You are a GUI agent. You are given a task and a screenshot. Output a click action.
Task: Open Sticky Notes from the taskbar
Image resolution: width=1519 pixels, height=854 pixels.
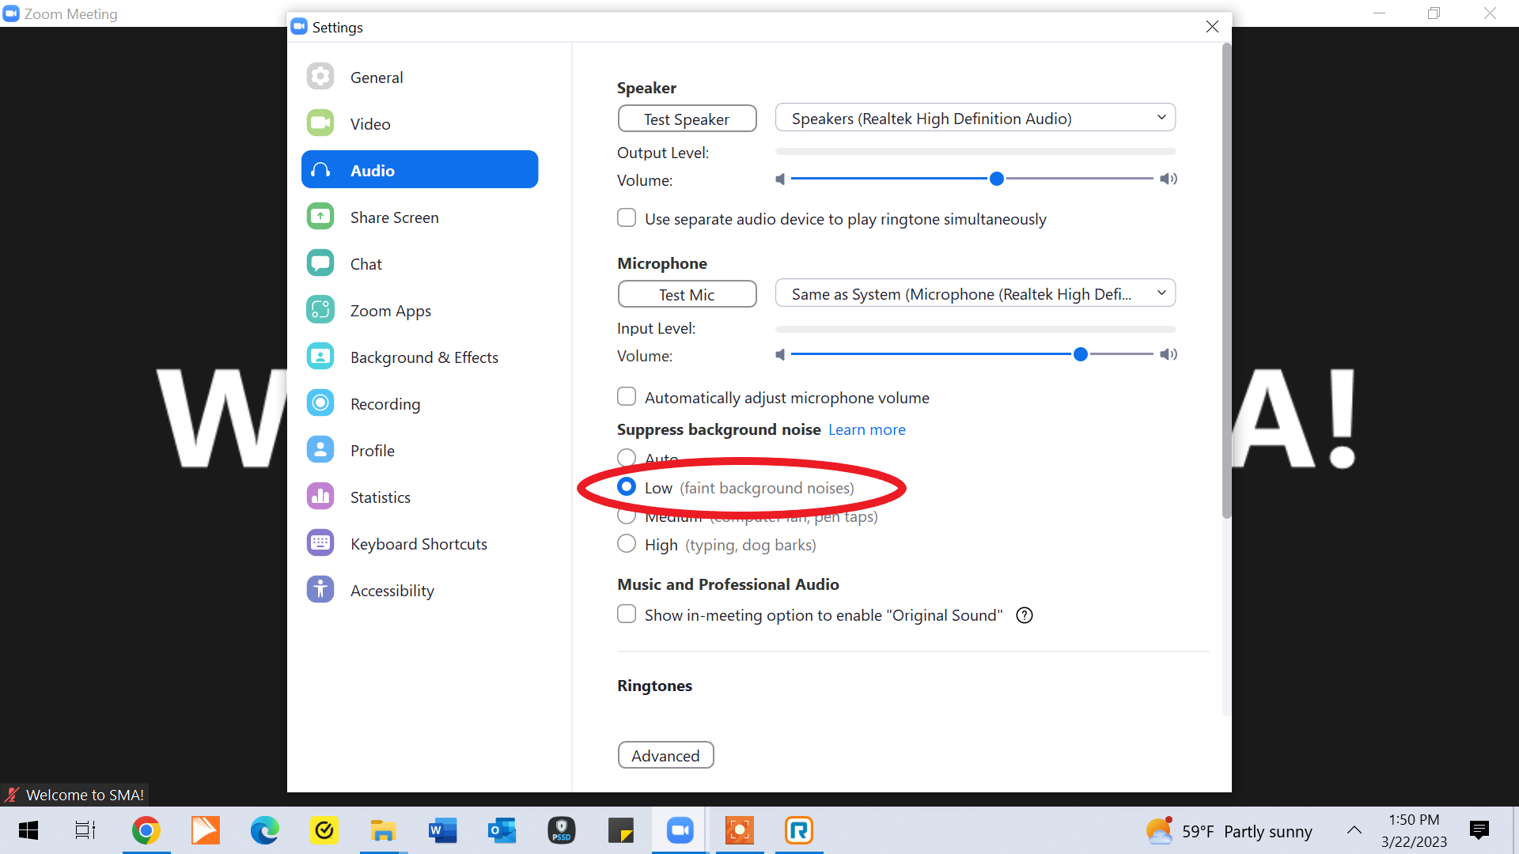[621, 830]
